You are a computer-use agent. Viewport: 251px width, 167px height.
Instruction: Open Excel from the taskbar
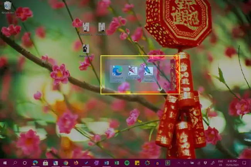(117, 163)
